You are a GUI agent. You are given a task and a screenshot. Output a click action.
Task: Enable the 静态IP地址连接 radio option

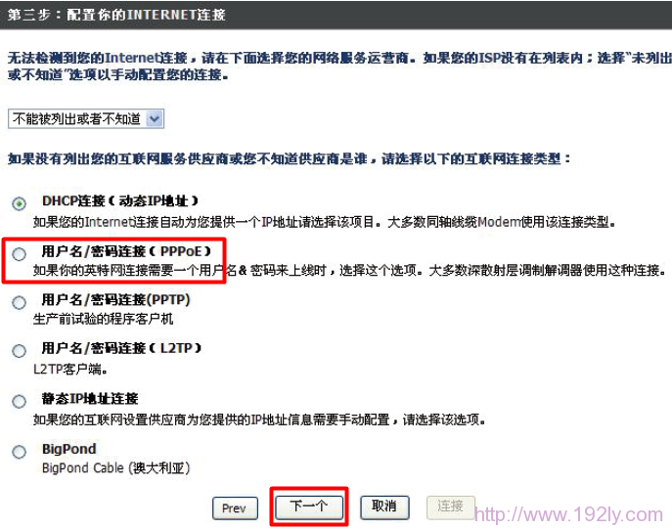[19, 401]
